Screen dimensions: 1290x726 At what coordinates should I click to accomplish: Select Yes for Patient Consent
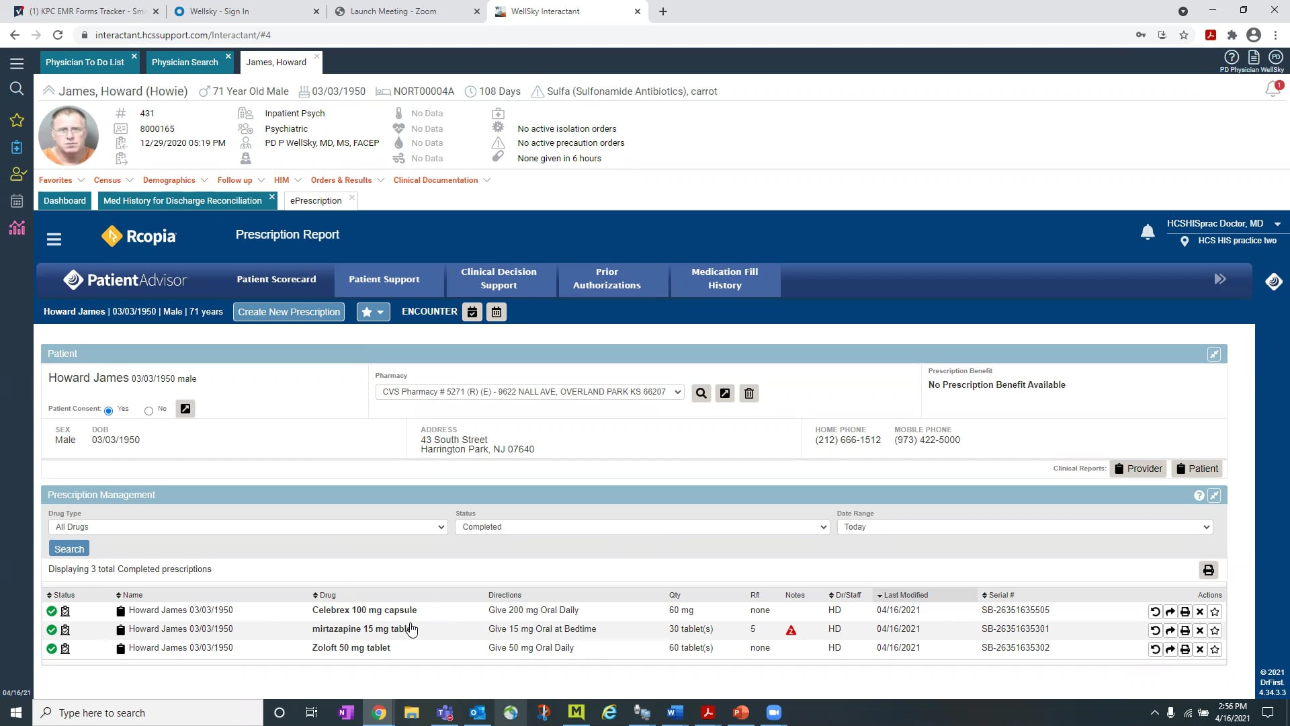pos(108,411)
